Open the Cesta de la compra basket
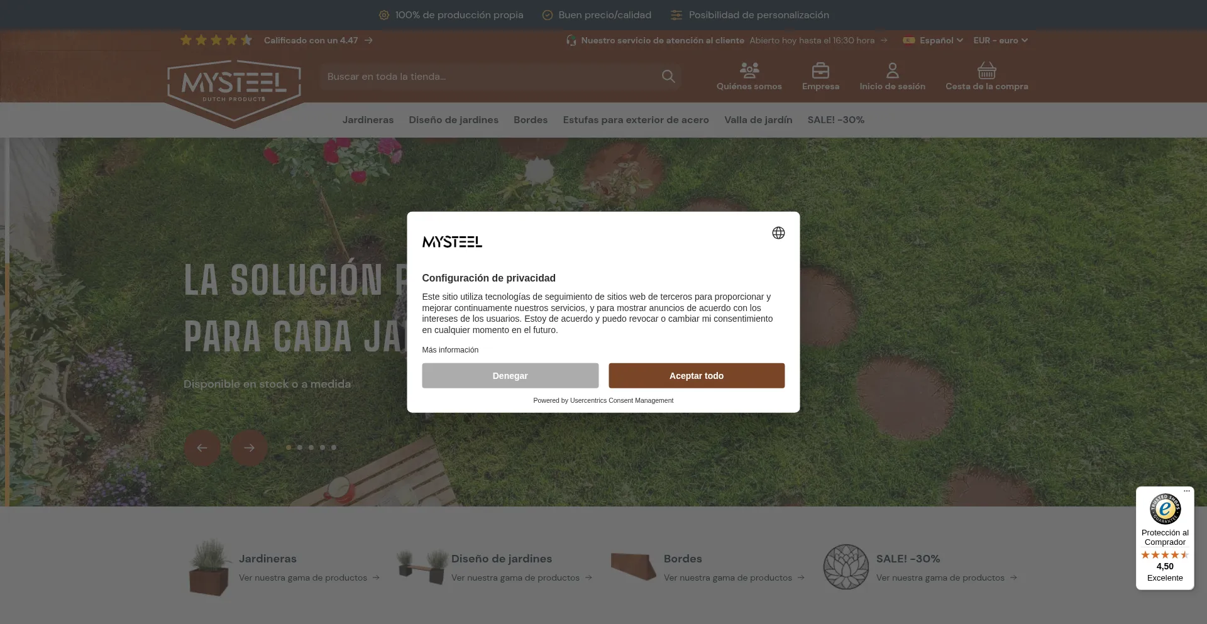Viewport: 1207px width, 624px height. (x=986, y=70)
